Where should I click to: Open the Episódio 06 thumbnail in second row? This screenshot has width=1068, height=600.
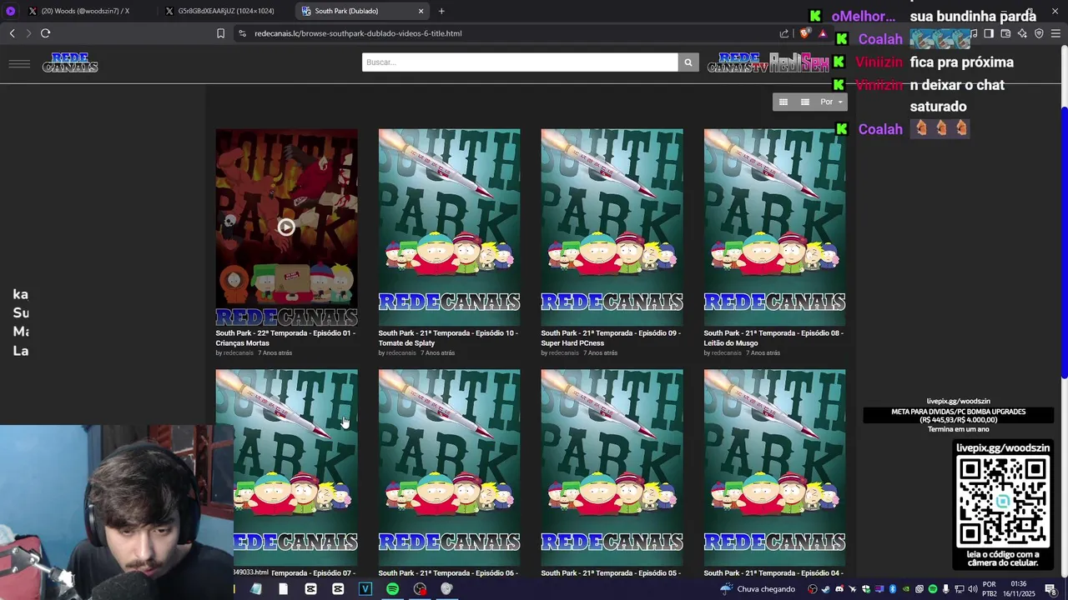(x=449, y=467)
